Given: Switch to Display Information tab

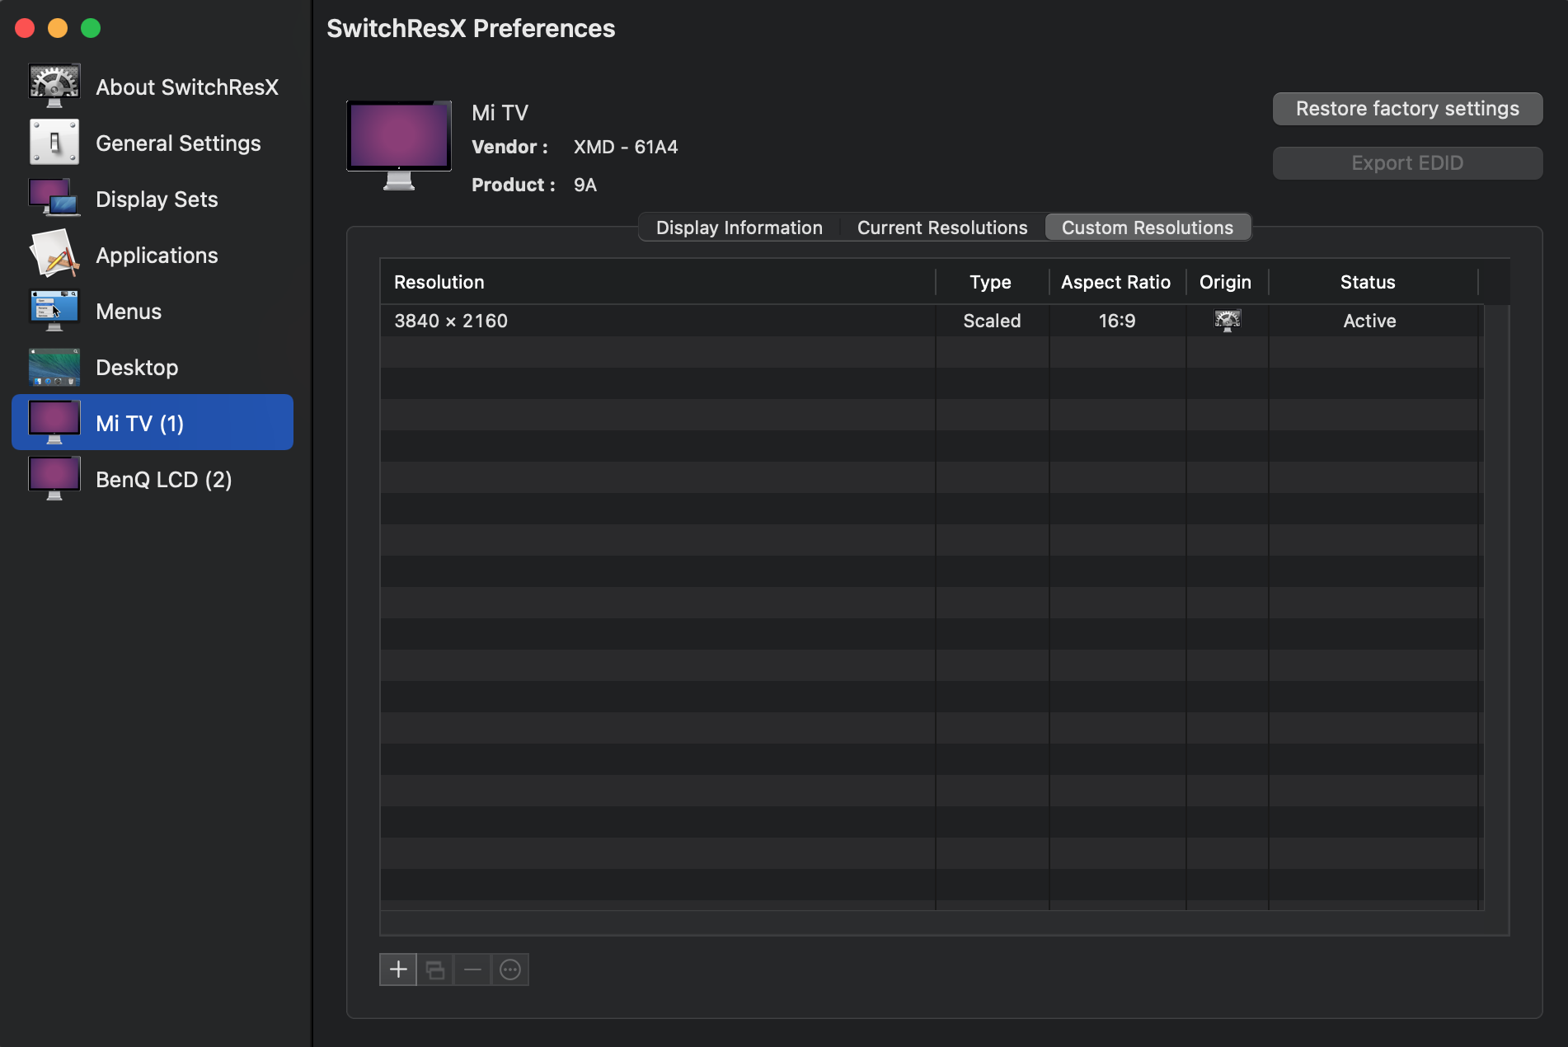Looking at the screenshot, I should (x=739, y=228).
